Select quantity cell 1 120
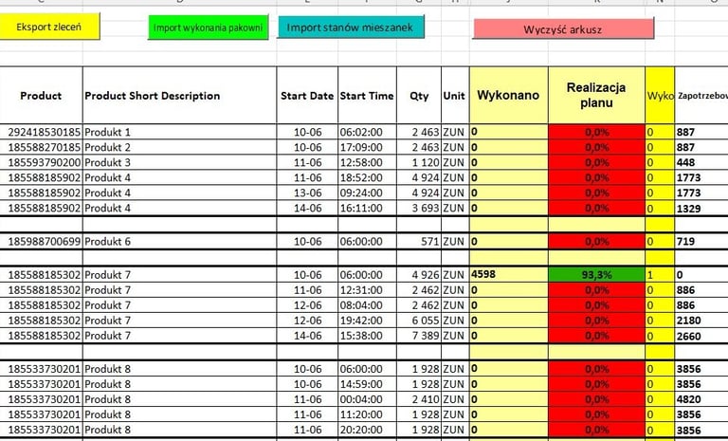 pos(419,162)
